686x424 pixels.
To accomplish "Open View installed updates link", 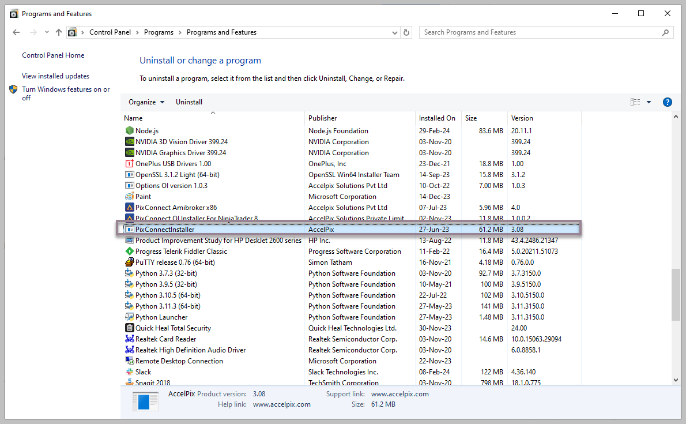I will click(55, 76).
